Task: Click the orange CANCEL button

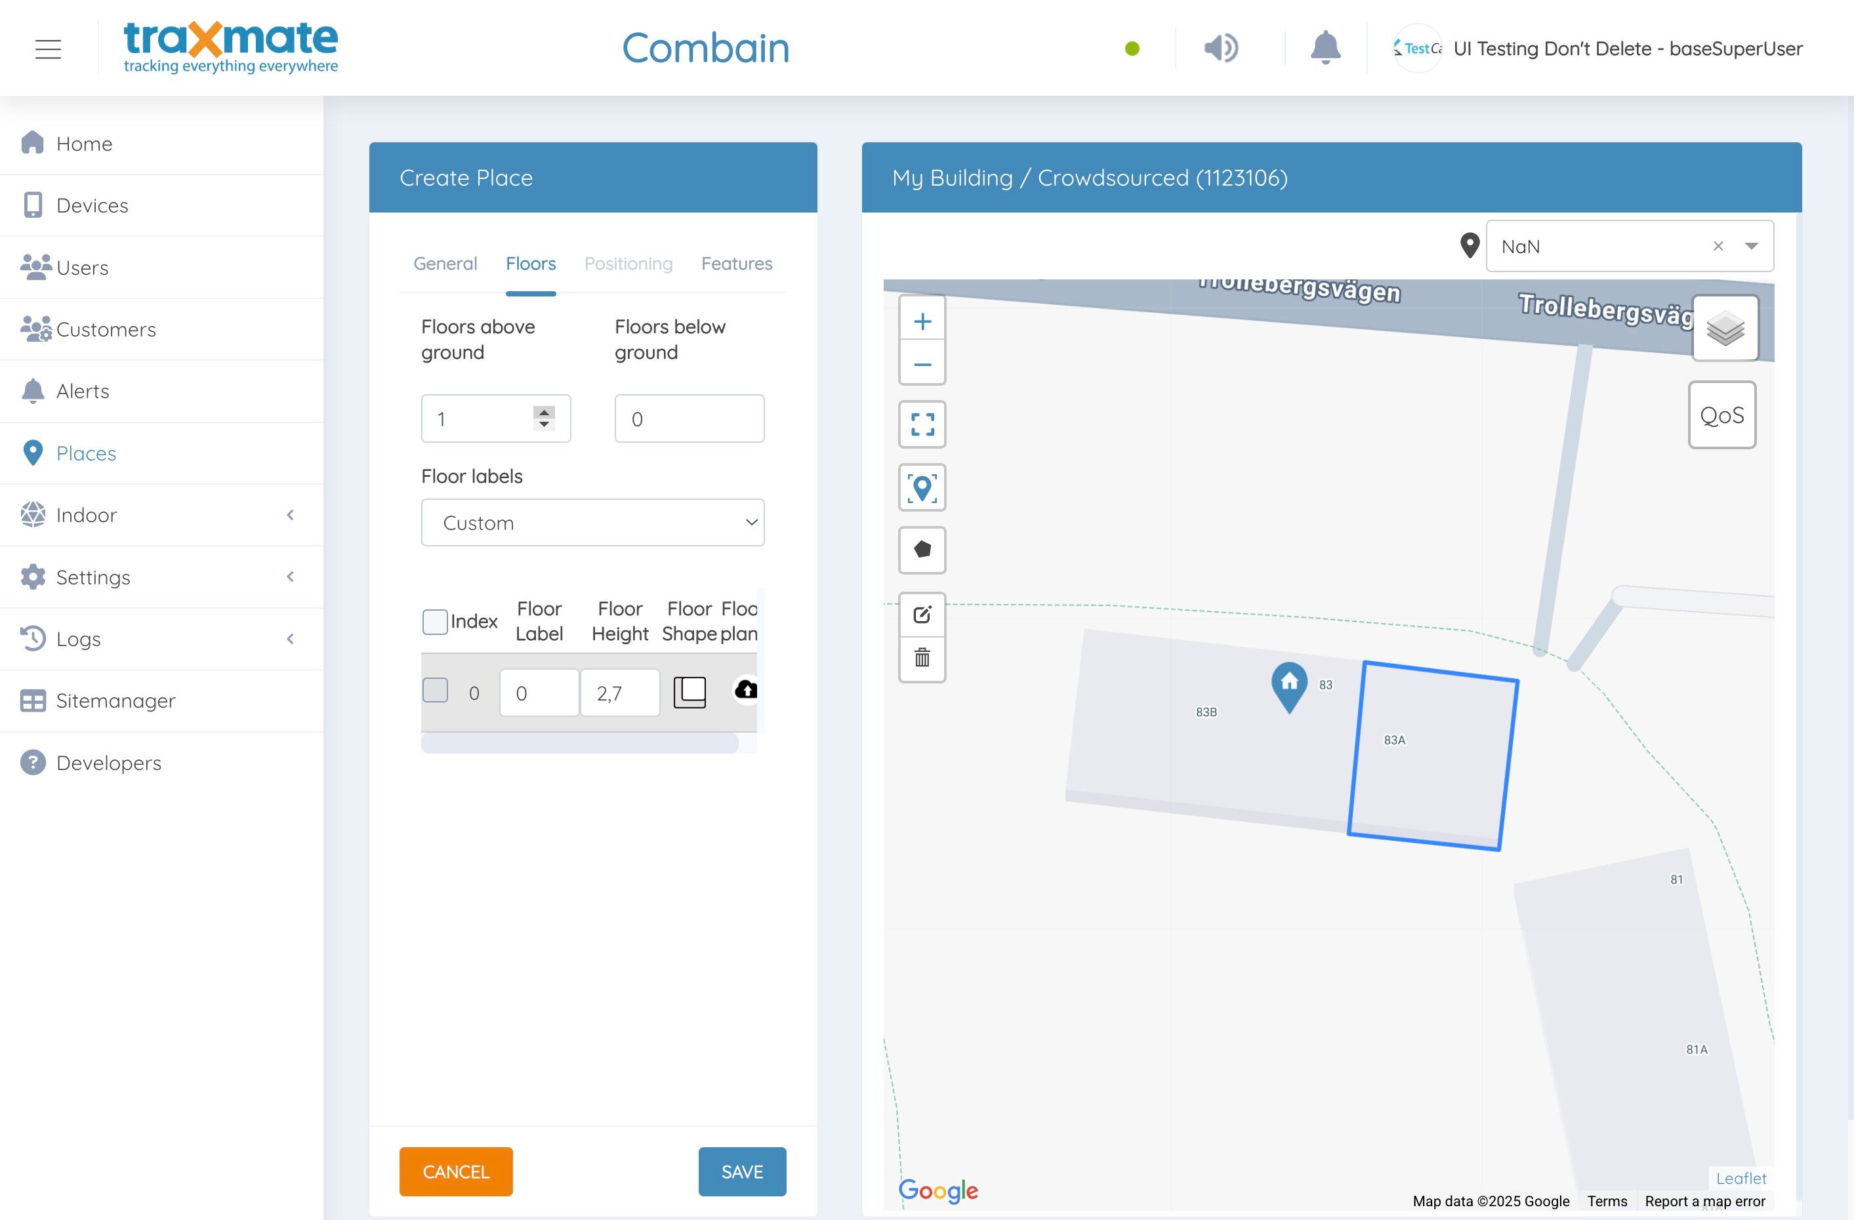Action: point(456,1171)
